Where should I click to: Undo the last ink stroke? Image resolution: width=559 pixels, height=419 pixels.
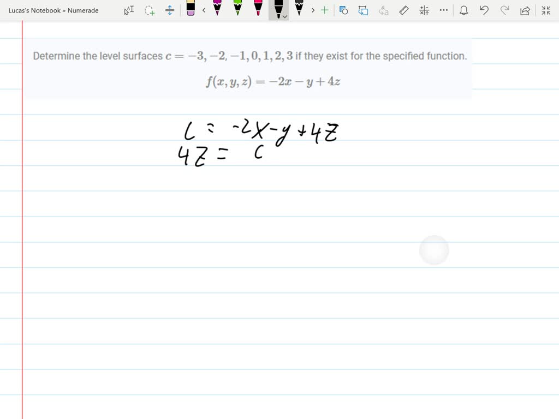coord(484,10)
